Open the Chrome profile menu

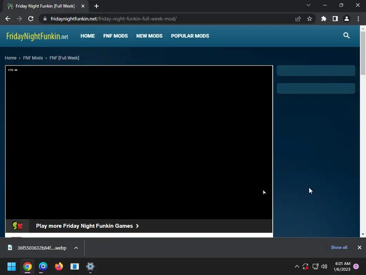347,19
